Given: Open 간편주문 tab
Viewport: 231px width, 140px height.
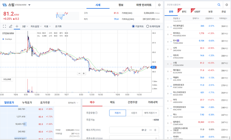Looking at the screenshot, I should (133, 102).
